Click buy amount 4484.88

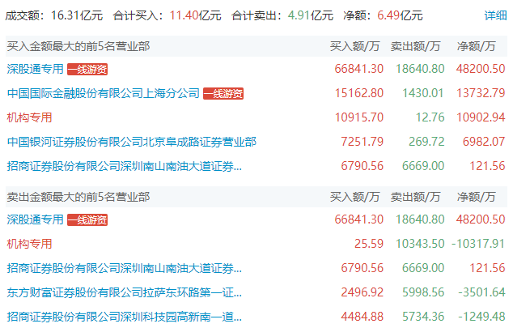click(x=362, y=317)
